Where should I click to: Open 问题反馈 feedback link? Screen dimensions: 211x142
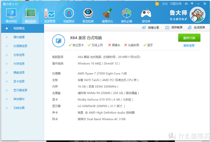176,4
